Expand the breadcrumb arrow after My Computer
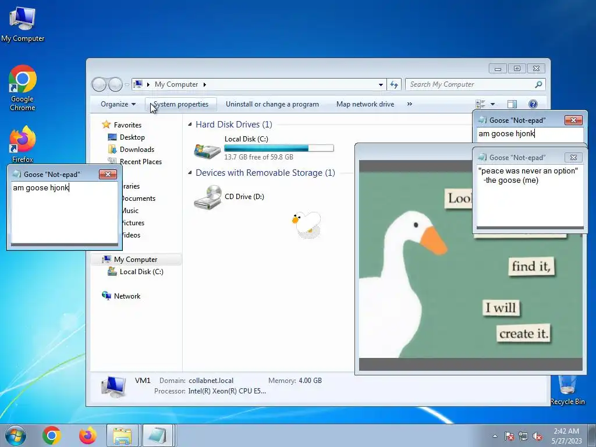 [204, 84]
